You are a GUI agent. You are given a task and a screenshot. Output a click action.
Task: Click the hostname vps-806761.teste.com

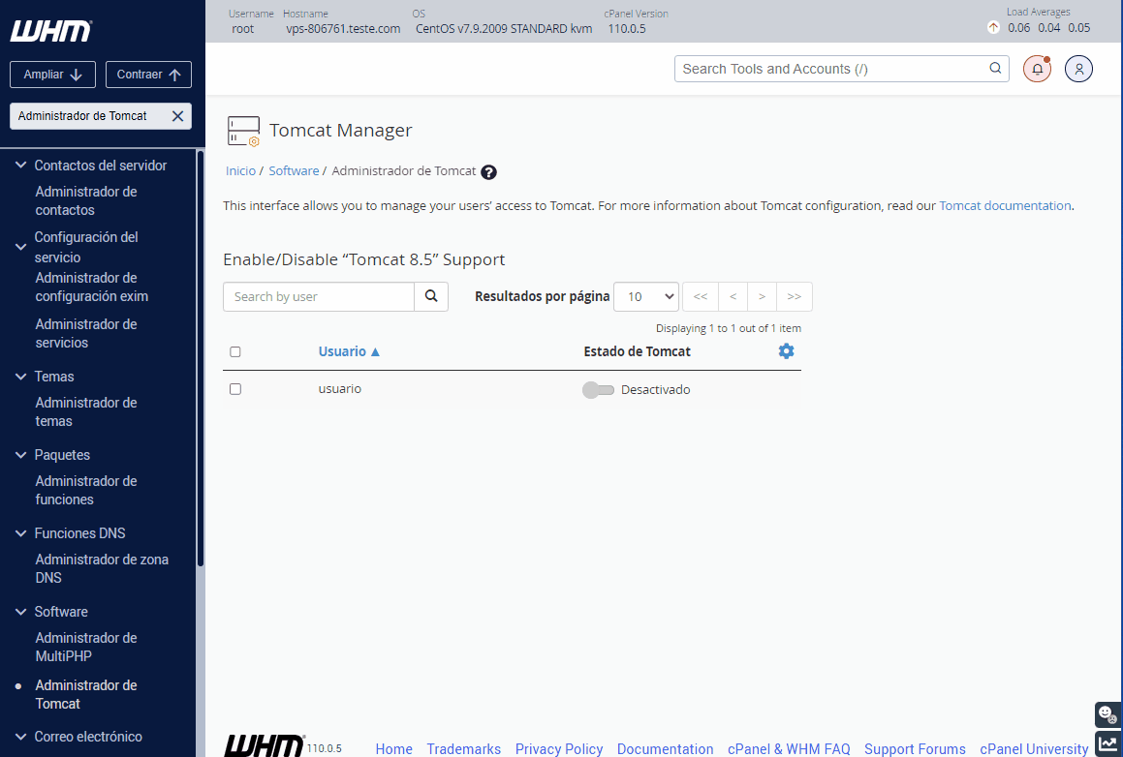[343, 29]
